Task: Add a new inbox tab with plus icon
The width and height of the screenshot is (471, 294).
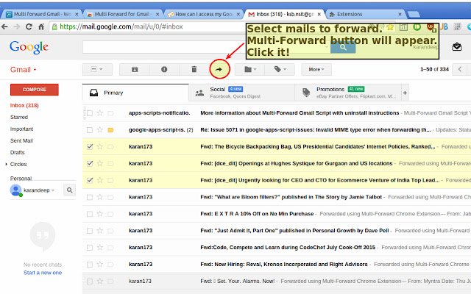Action: [405, 93]
